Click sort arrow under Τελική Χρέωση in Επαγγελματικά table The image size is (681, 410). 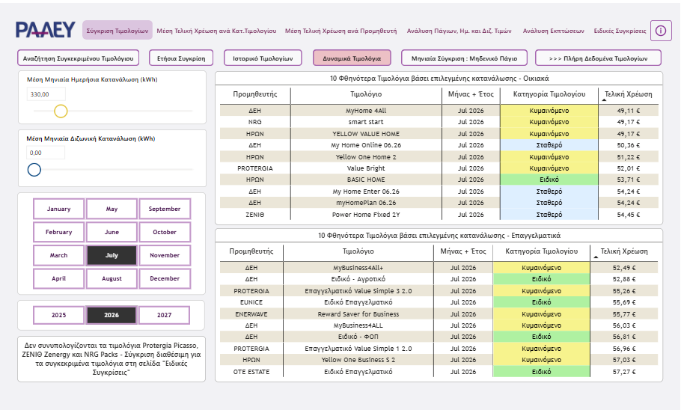(596, 257)
